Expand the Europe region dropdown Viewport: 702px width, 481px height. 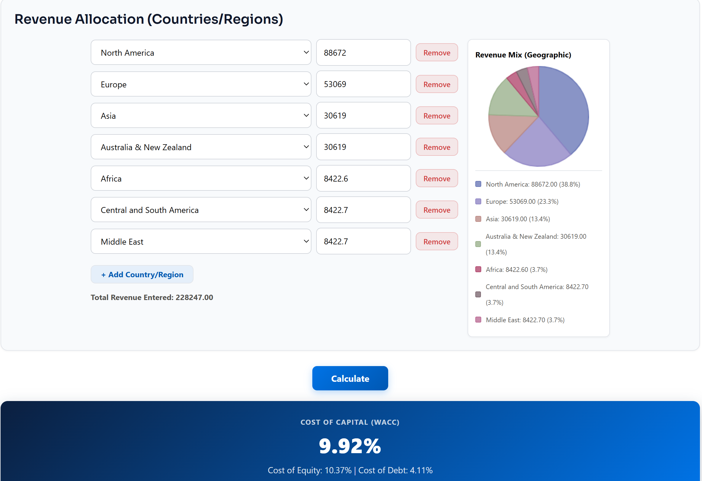(201, 84)
